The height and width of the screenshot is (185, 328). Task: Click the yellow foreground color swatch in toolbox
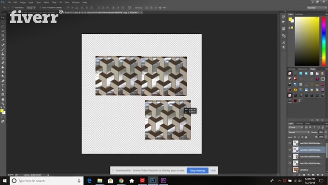pos(2,111)
